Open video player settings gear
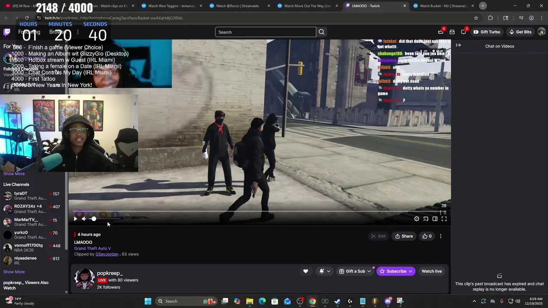Image resolution: width=548 pixels, height=308 pixels. click(x=417, y=219)
